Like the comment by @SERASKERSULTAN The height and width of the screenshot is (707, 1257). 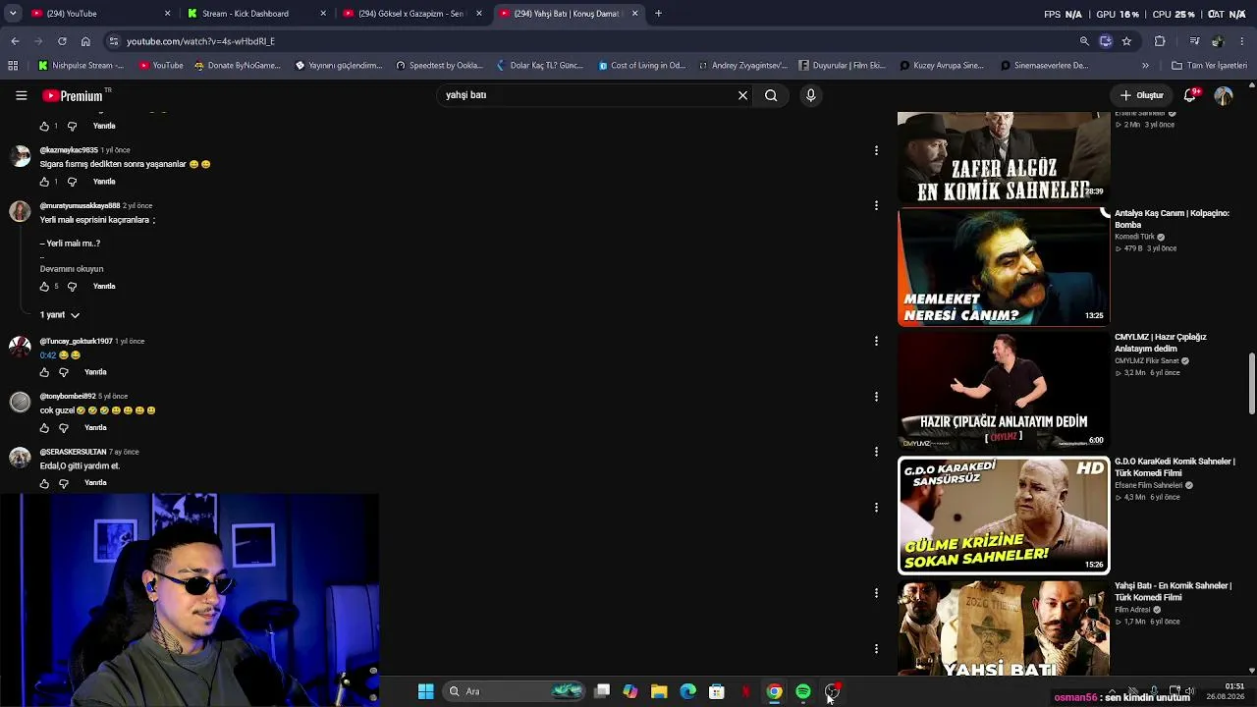coord(44,483)
